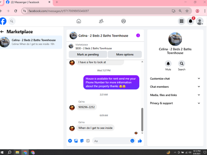View site information icon in address bar
This screenshot has height=155, width=207.
(x=24, y=11)
